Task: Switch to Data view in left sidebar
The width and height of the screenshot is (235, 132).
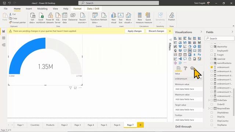Action: pos(4,38)
